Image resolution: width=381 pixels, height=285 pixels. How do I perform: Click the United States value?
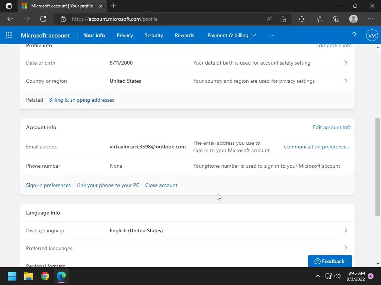pyautogui.click(x=125, y=81)
